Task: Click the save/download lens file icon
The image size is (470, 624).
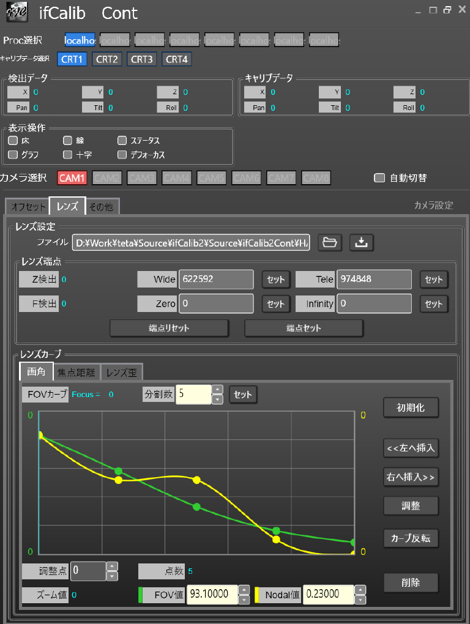Action: pos(361,242)
